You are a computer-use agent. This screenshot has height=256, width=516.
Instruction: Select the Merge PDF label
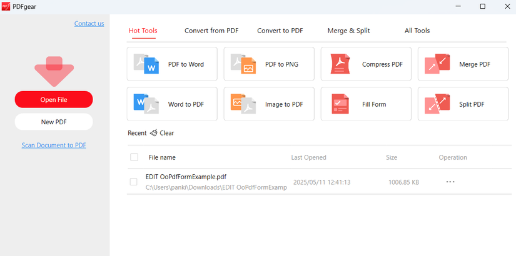tap(475, 64)
